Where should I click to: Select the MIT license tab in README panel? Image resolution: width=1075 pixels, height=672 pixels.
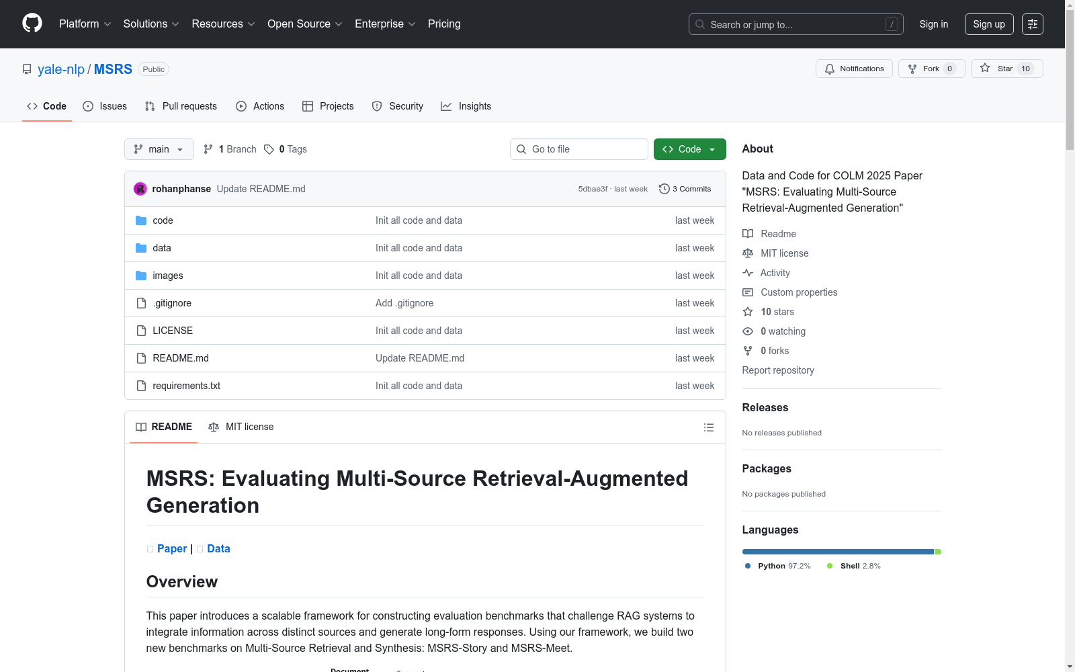(x=241, y=427)
